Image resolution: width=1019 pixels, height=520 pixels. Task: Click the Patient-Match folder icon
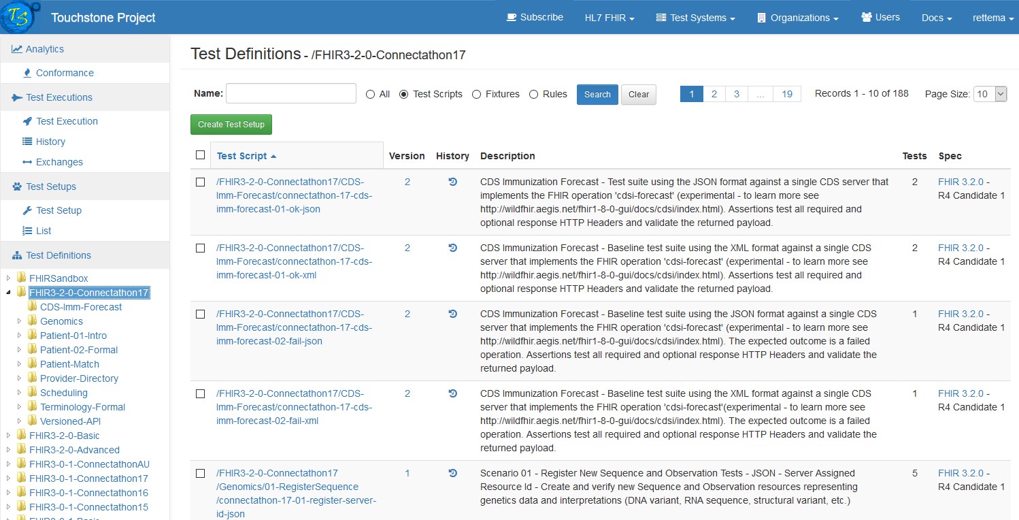coord(33,363)
